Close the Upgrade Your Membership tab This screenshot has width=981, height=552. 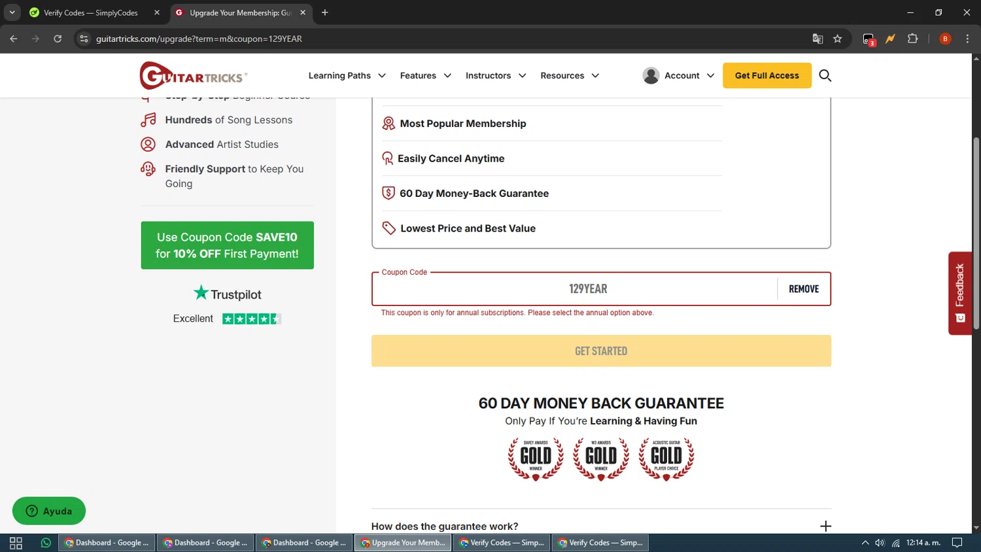(x=303, y=12)
